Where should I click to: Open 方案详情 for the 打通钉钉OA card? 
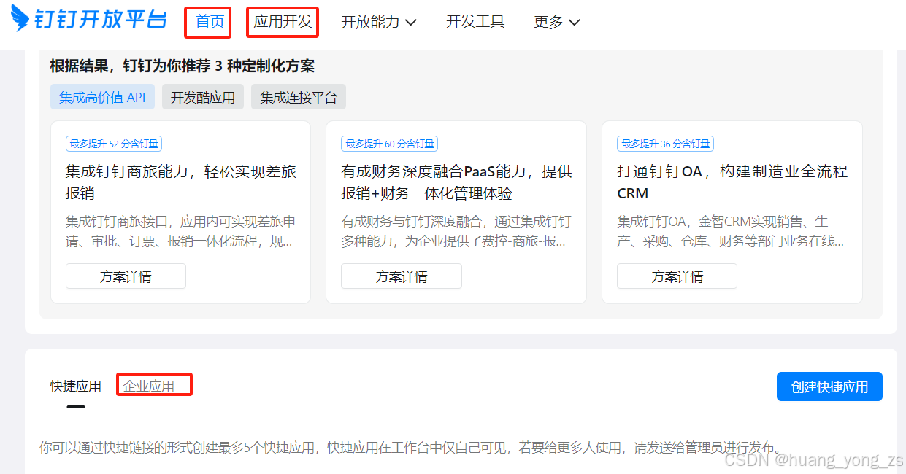coord(677,276)
